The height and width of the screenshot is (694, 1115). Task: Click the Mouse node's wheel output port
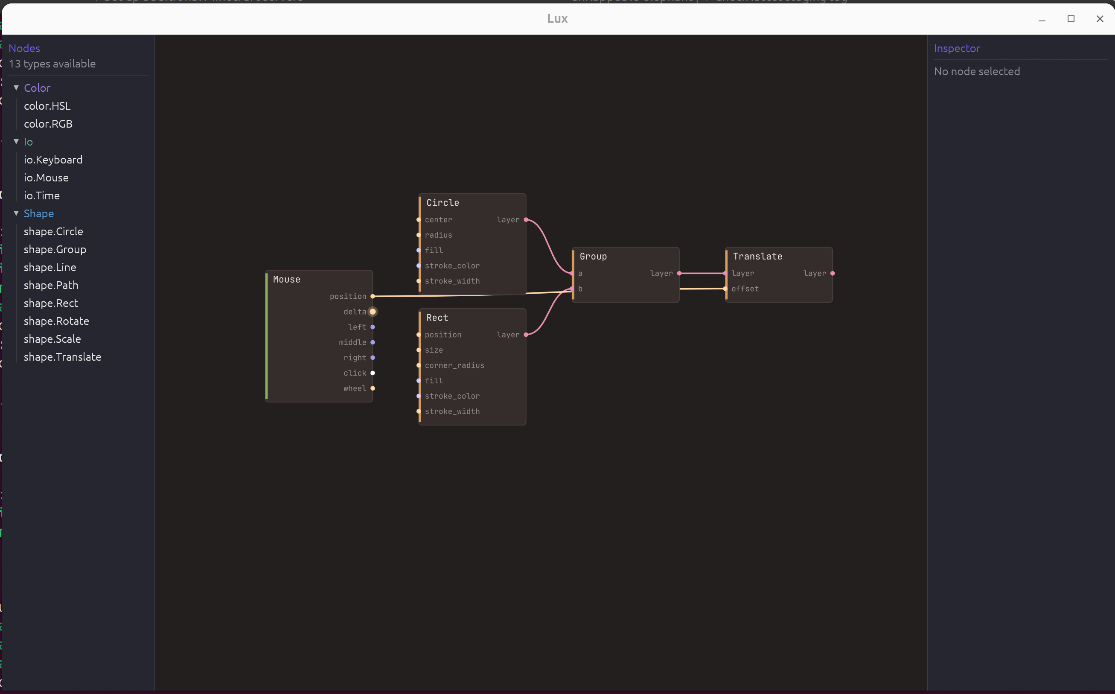(373, 388)
